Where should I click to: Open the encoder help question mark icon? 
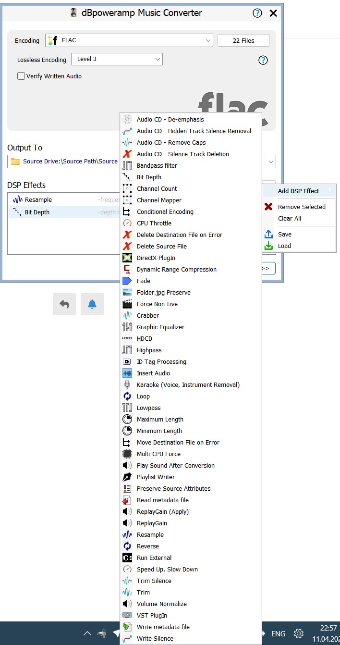(x=263, y=60)
